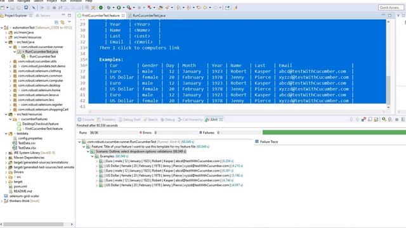Viewport: 406px width, 228px height.
Task: Collapse the src/test/resources folder
Action: click(6, 114)
